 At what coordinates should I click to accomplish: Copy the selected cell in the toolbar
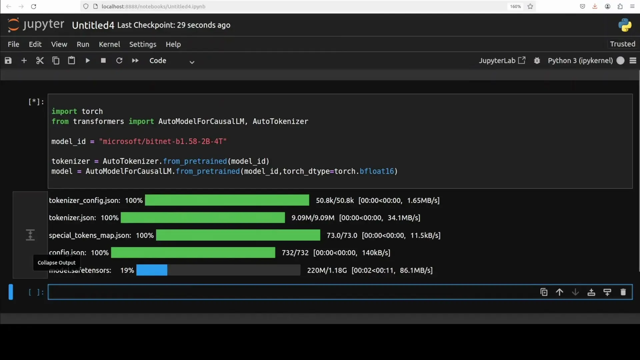[x=56, y=61]
